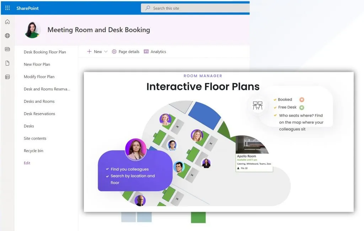The image size is (364, 231).
Task: Click Interactive Floor Plans heading
Action: coord(203,87)
